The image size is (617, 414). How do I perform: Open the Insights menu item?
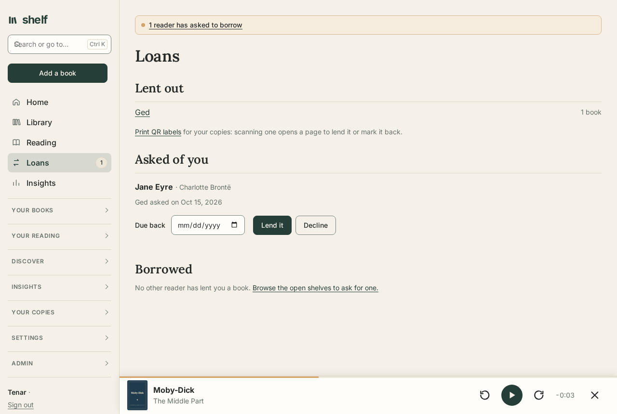[x=59, y=183]
